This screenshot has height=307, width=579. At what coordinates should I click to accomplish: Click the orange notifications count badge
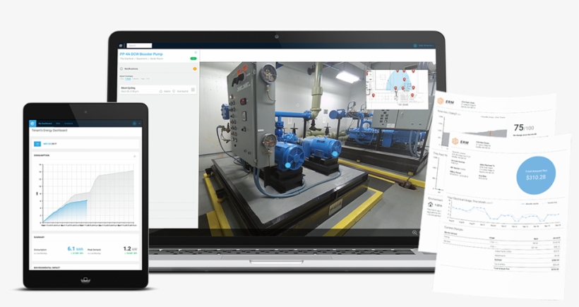point(195,68)
